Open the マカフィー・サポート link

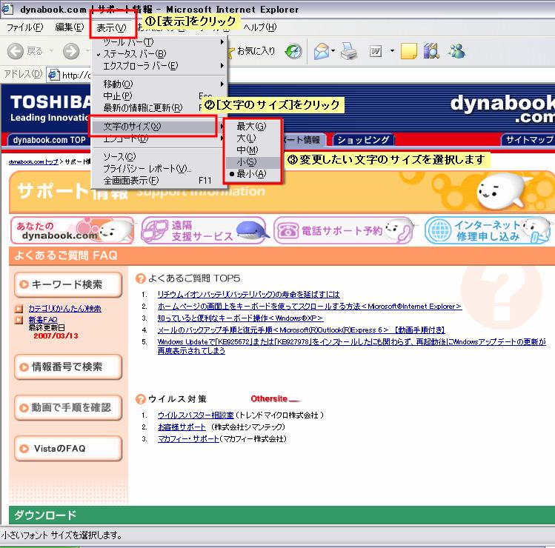188,439
